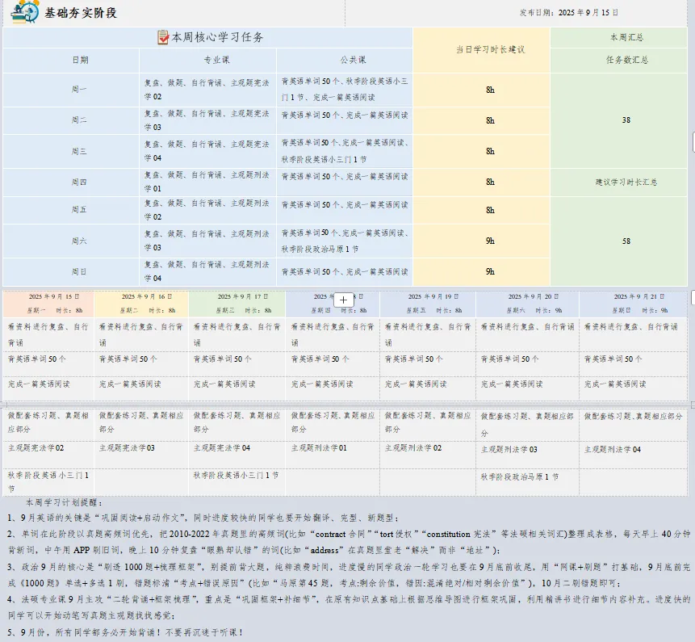This screenshot has width=695, height=642.
Task: Click the 2025年9月21日 星期日 day header
Action: tap(633, 304)
